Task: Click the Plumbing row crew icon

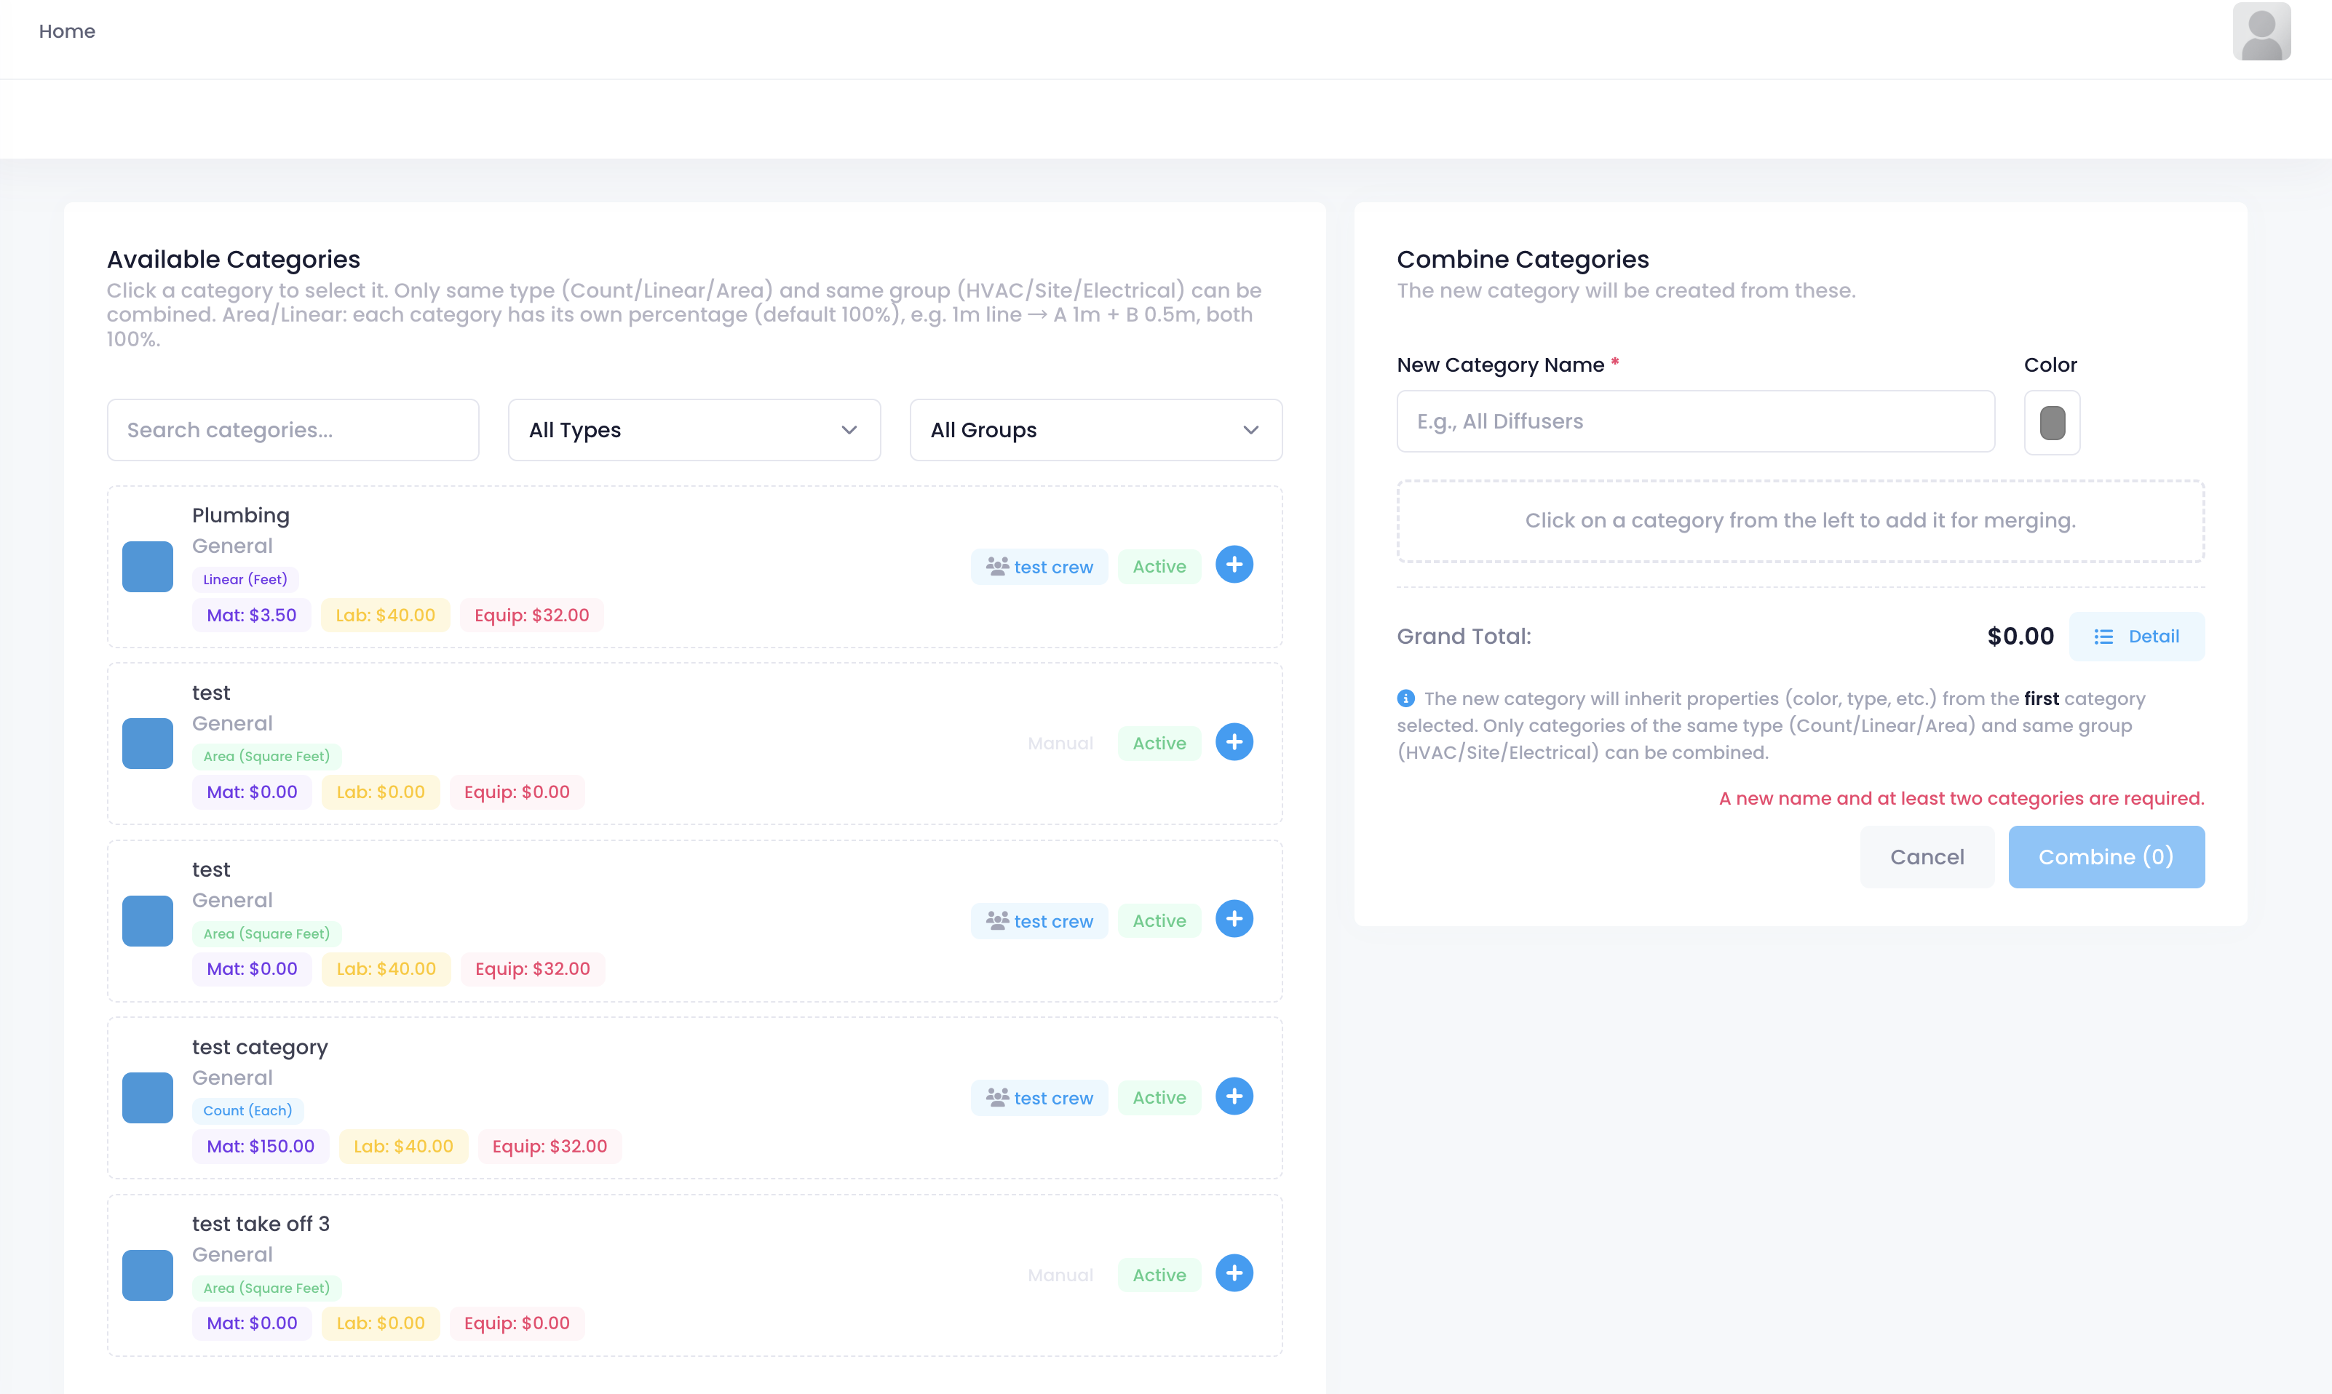Action: click(x=997, y=567)
